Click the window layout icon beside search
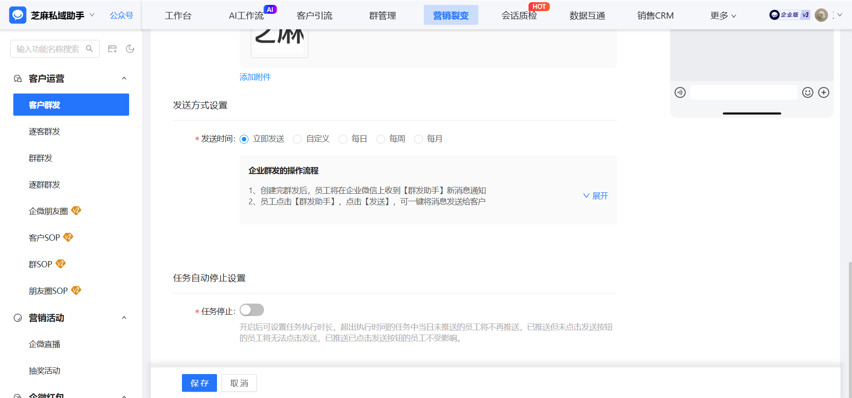 [x=112, y=49]
